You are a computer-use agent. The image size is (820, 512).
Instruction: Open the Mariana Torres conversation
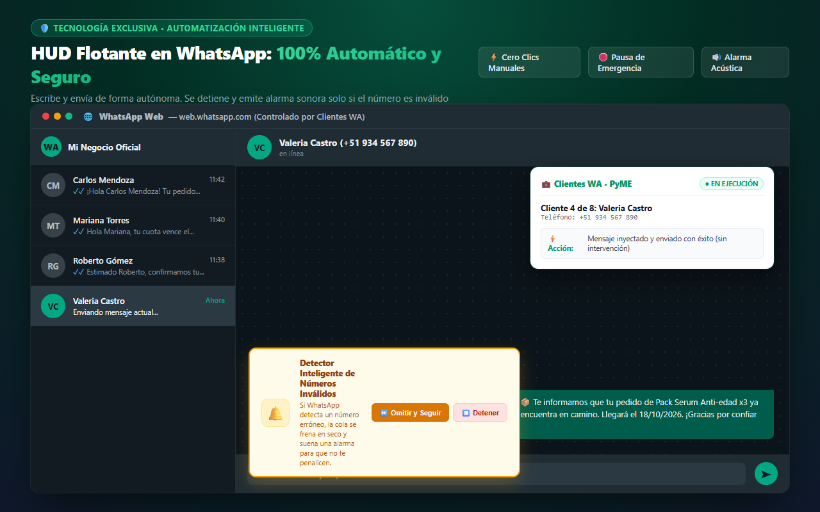click(x=133, y=225)
